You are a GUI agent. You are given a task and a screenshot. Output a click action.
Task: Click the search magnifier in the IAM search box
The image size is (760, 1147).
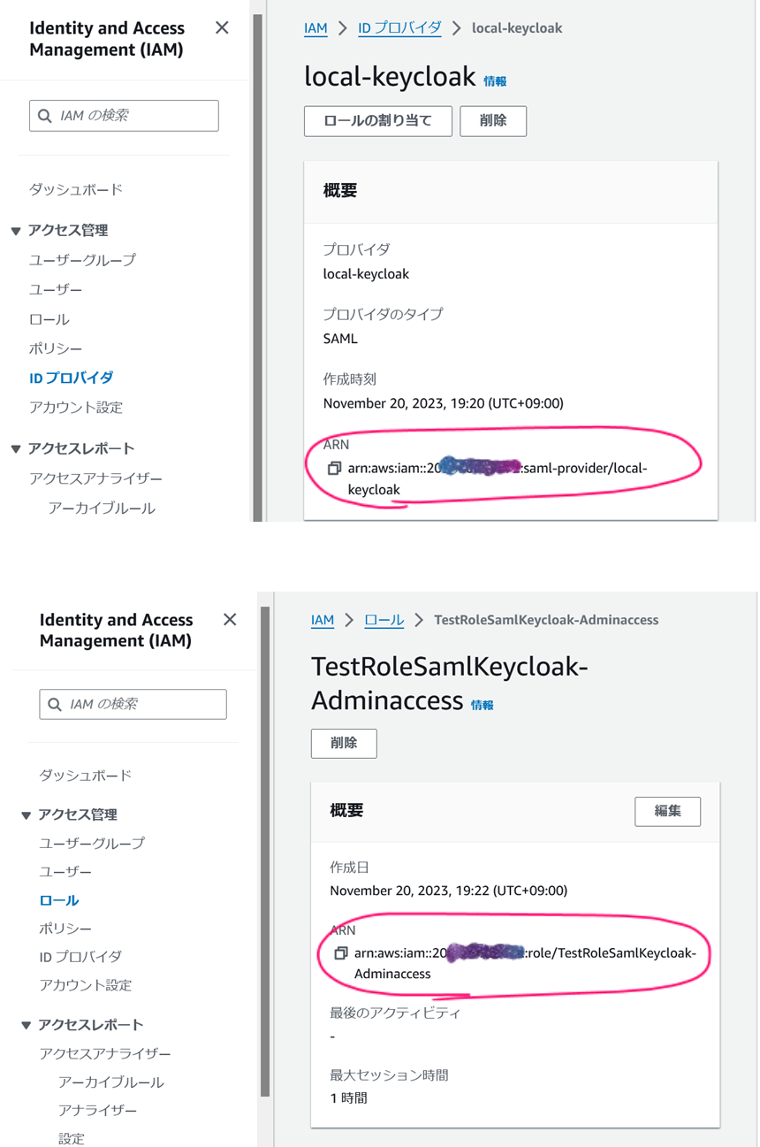[x=44, y=115]
